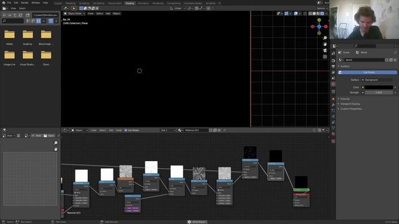399x224 pixels.
Task: Click the Properties panel search field
Action: point(365,46)
